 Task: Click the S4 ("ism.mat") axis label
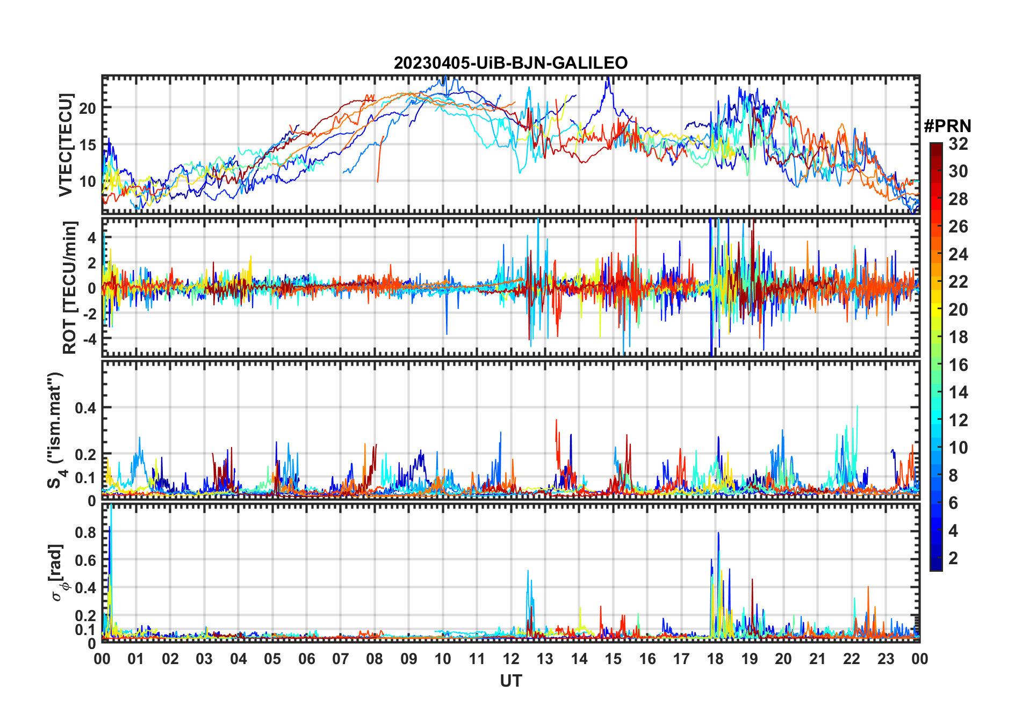pos(56,431)
